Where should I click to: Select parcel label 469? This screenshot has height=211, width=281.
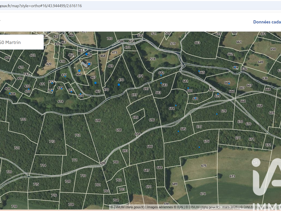coord(110,66)
